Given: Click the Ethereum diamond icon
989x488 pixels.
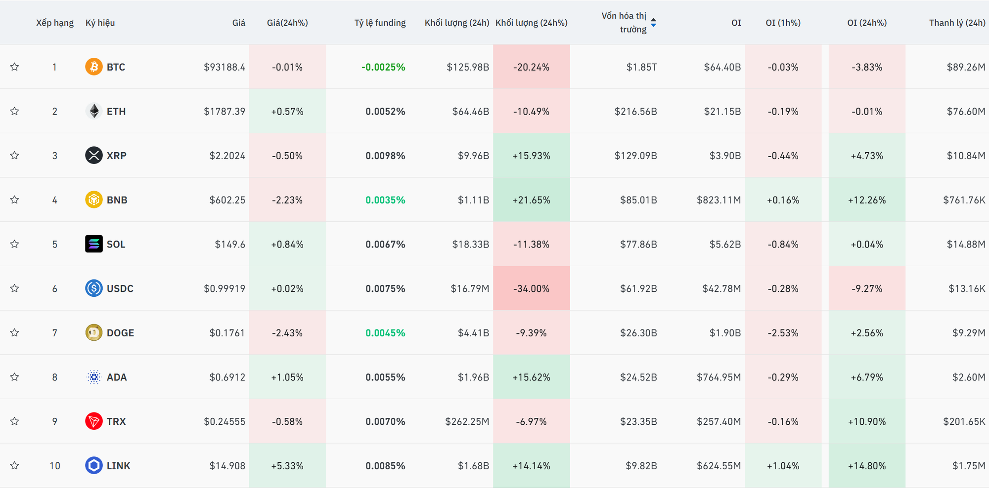Looking at the screenshot, I should point(93,111).
